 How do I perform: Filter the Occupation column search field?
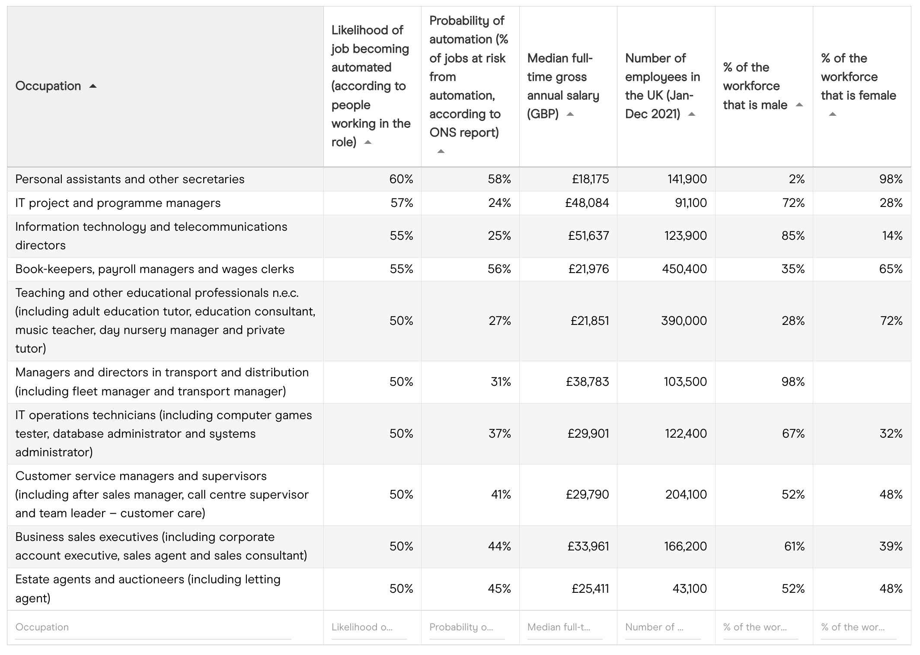(x=153, y=627)
